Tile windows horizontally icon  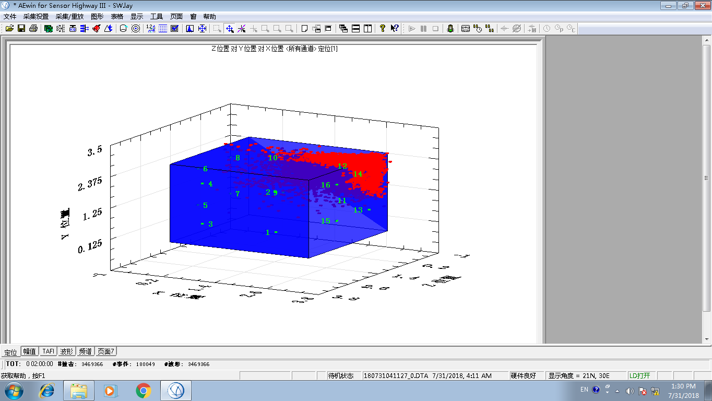coord(355,28)
